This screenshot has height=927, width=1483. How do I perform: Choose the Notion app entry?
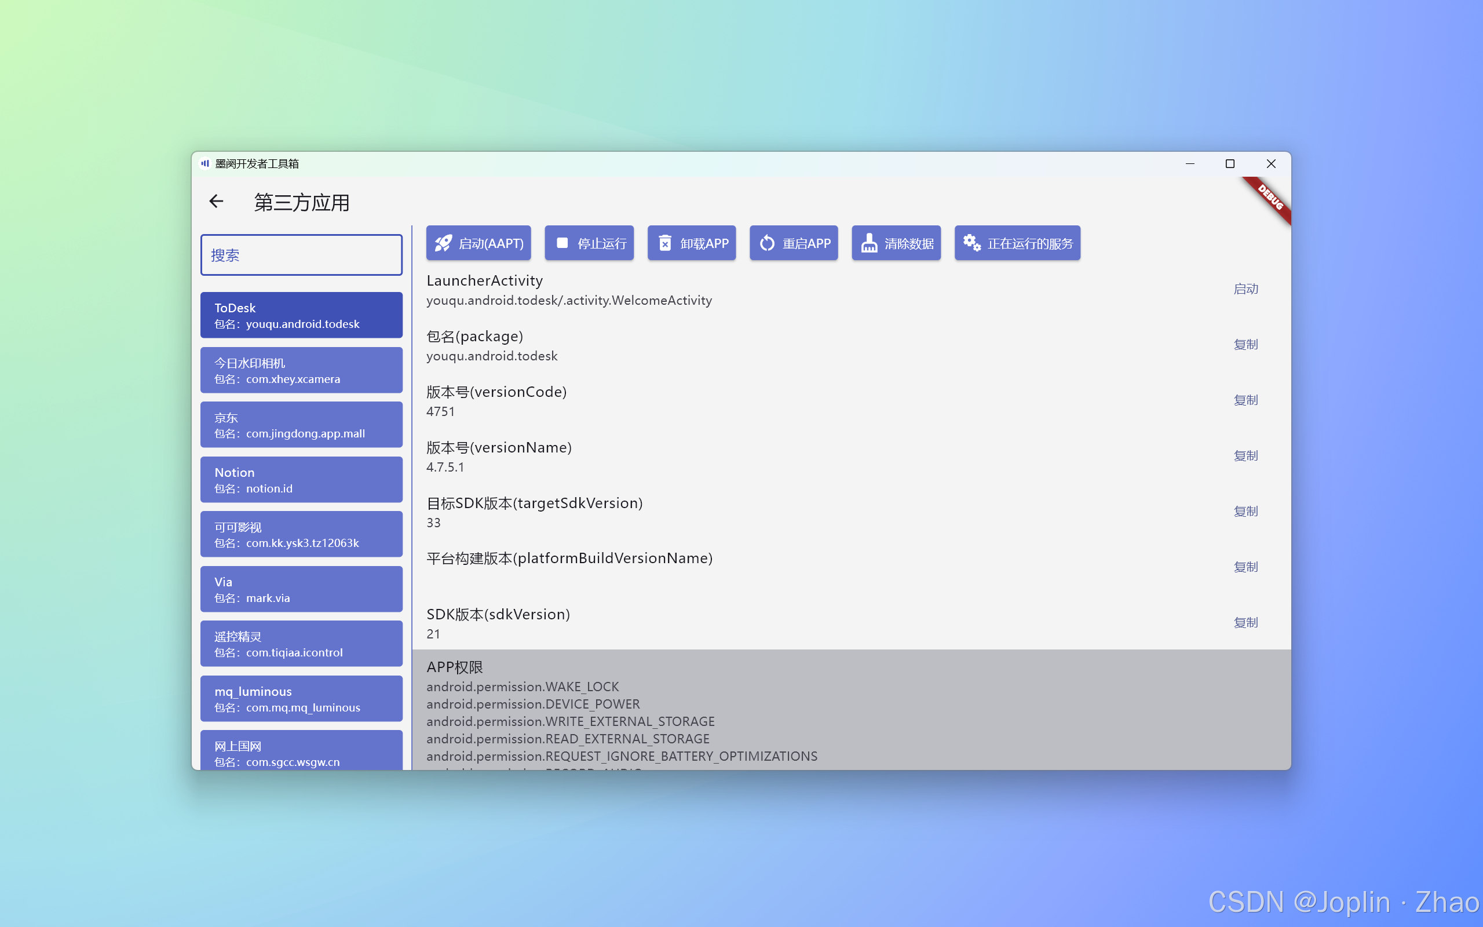301,480
